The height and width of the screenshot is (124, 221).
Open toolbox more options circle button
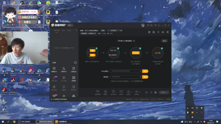[x=75, y=63]
